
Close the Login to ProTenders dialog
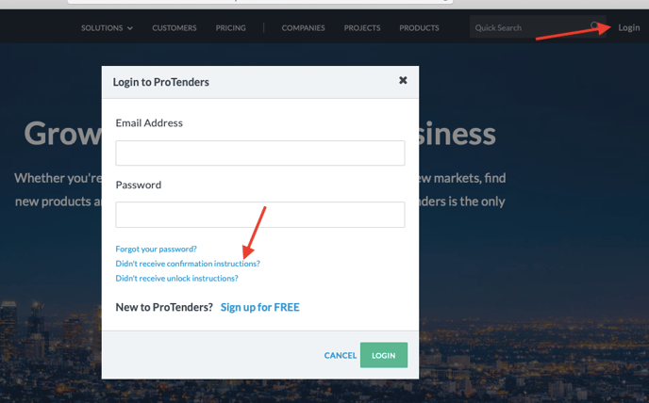point(403,80)
